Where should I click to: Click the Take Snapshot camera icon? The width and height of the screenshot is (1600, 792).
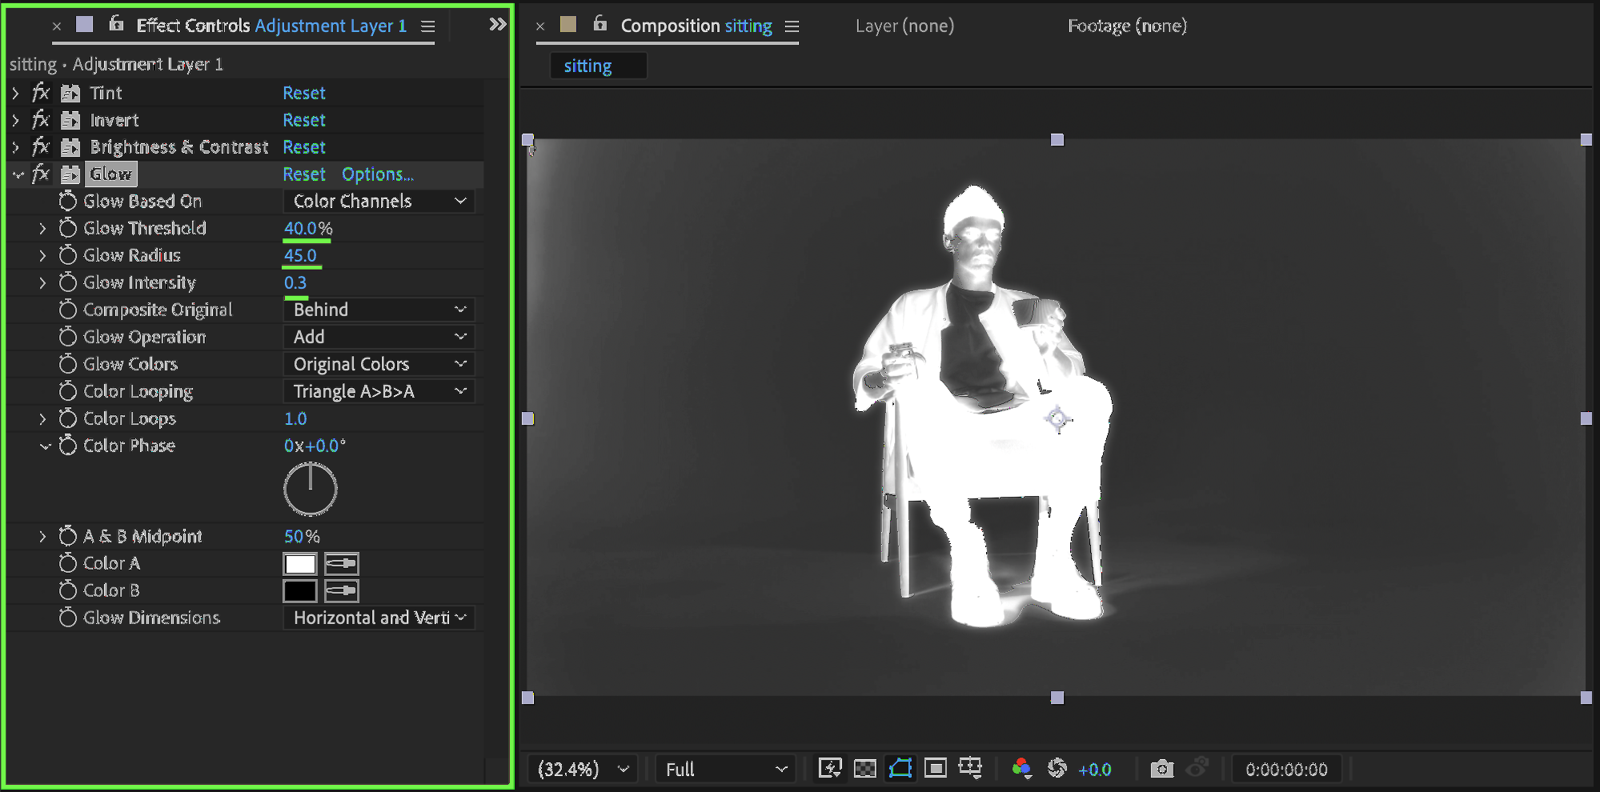point(1161,769)
